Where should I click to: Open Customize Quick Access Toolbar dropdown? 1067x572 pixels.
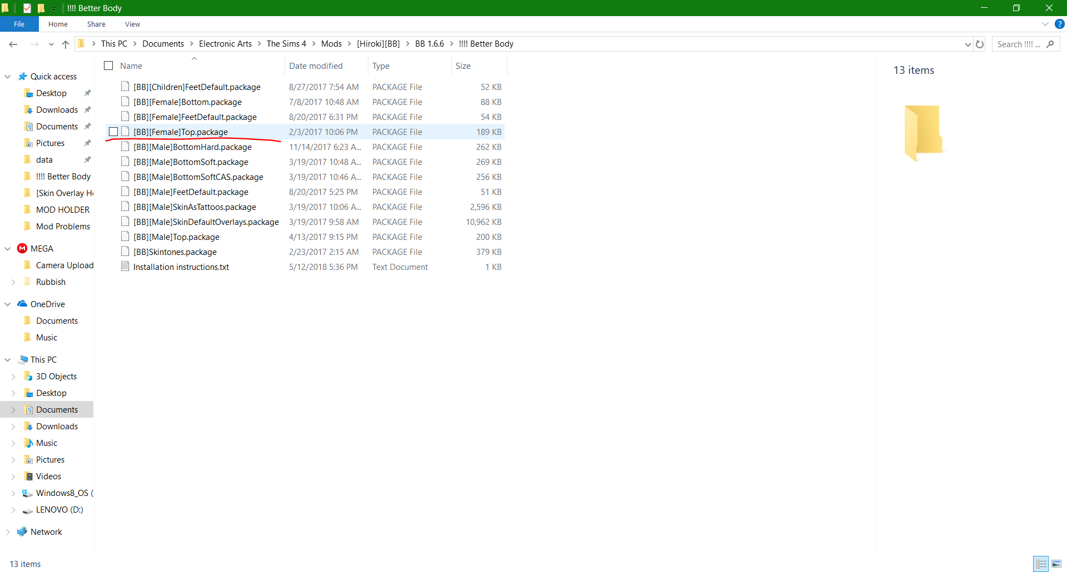pyautogui.click(x=53, y=8)
